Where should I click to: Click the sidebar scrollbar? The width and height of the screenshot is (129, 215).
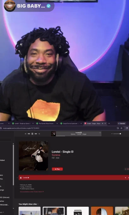click(x=13, y=164)
